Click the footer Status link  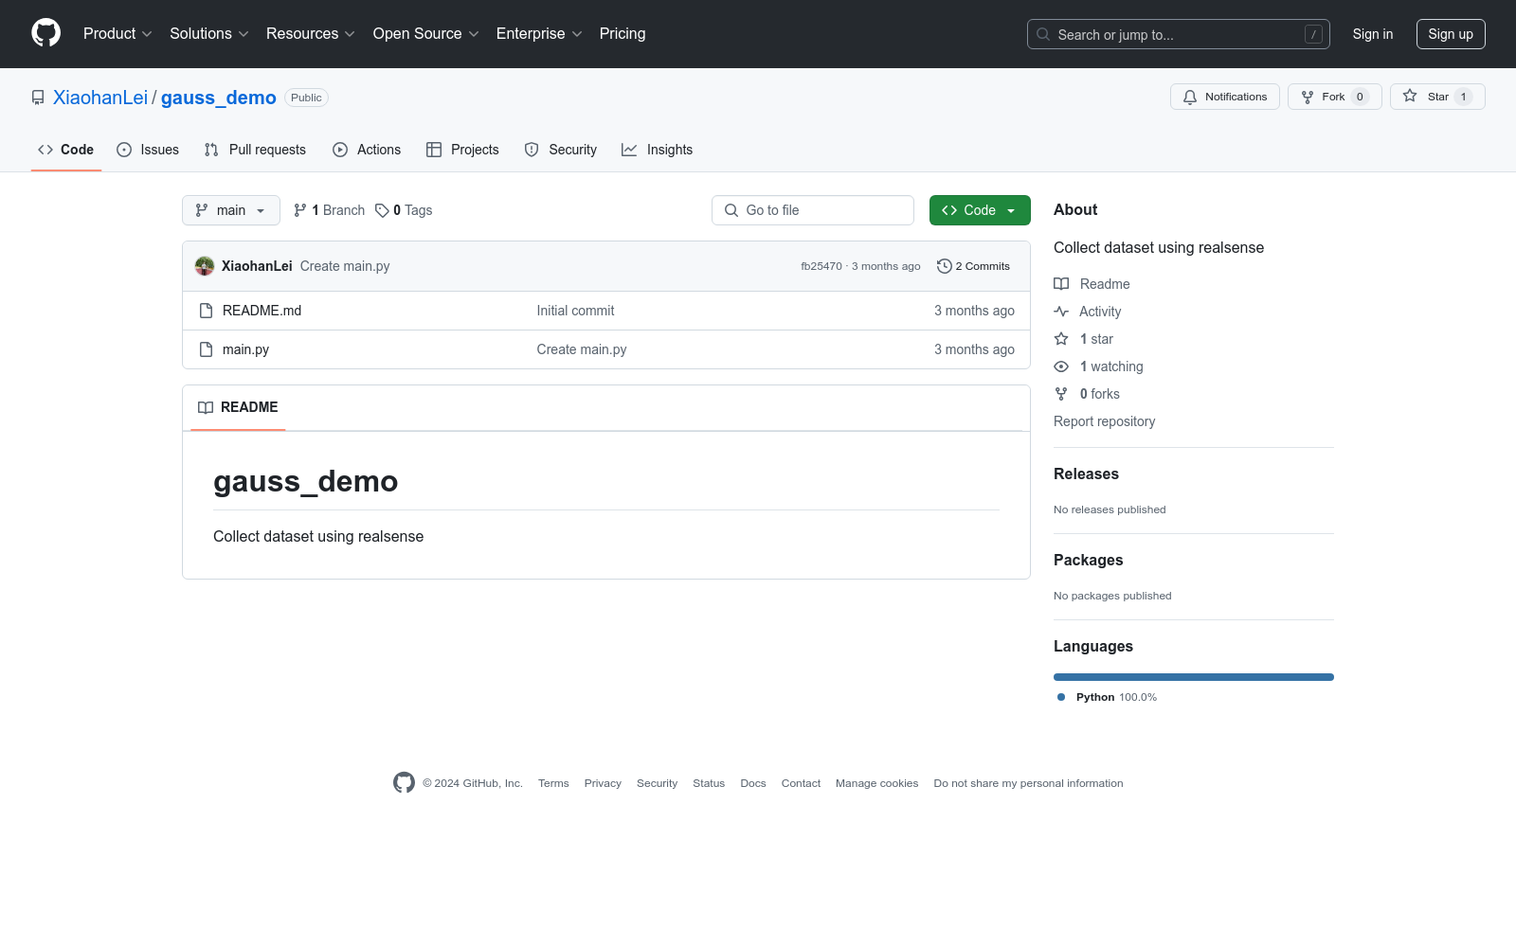point(709,783)
